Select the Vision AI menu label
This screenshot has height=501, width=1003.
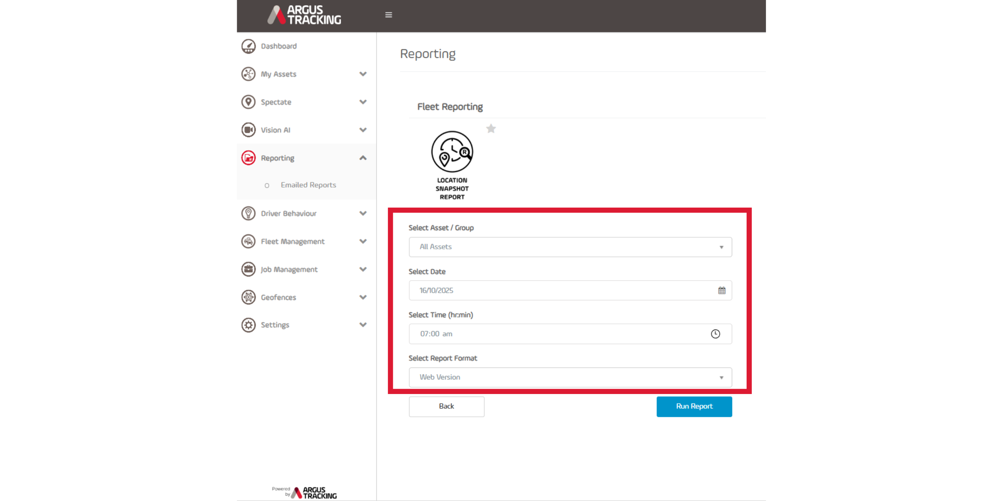click(x=275, y=130)
